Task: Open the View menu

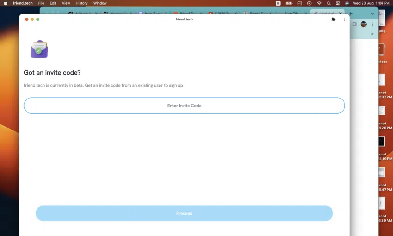Action: click(66, 3)
